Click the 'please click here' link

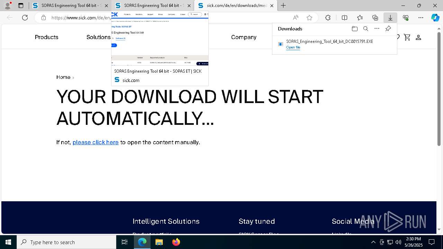click(96, 142)
